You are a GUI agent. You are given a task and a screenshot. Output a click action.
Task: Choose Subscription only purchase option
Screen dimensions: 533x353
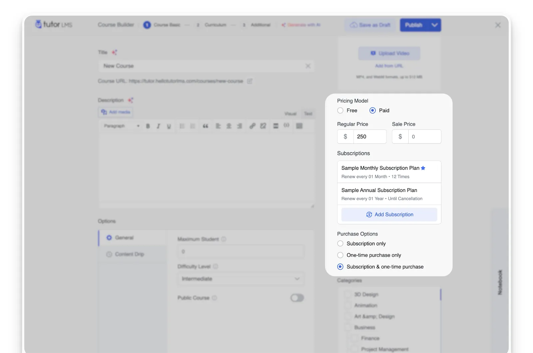(x=340, y=243)
